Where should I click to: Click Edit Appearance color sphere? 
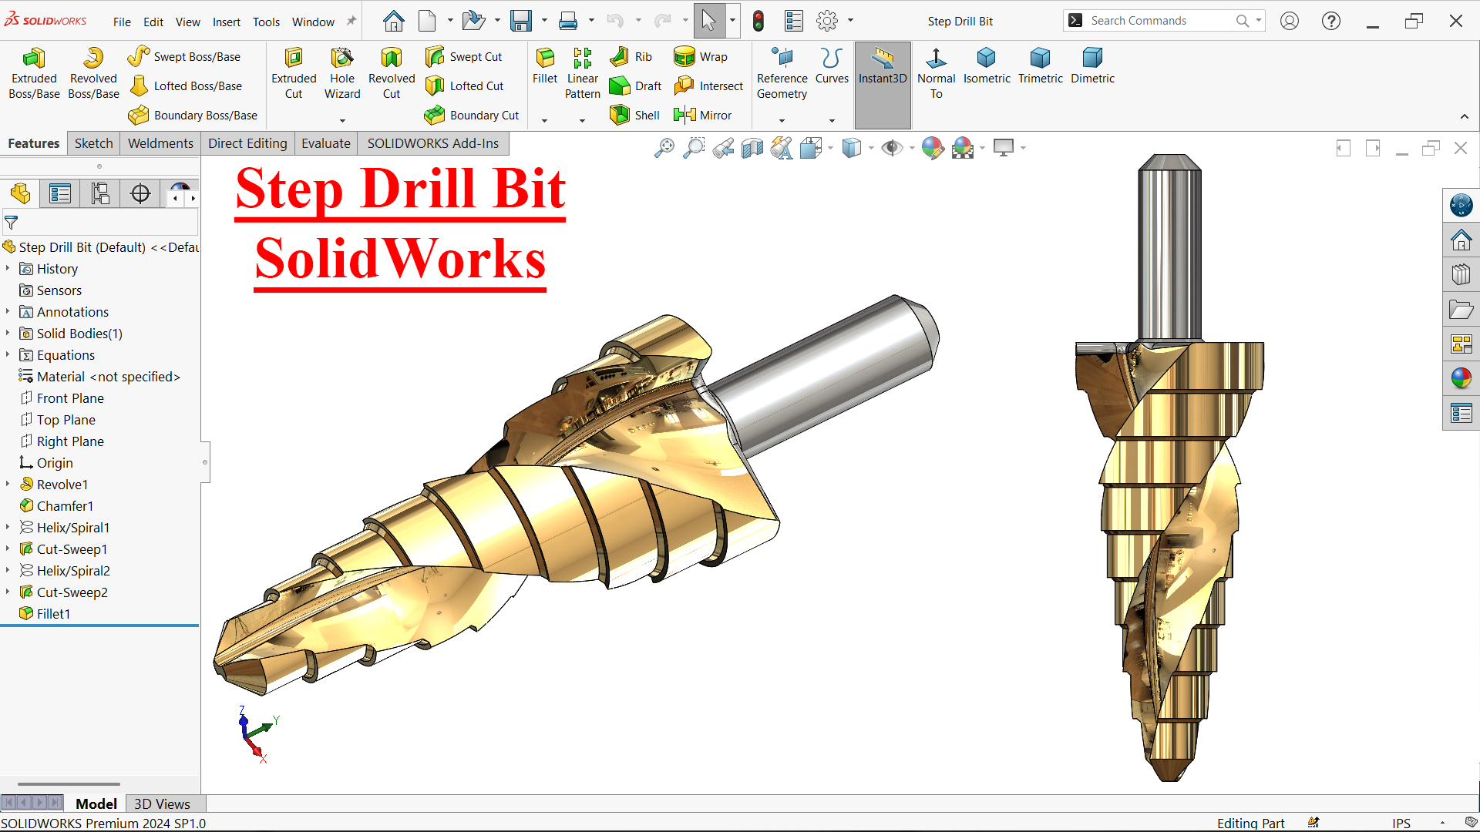pyautogui.click(x=933, y=148)
